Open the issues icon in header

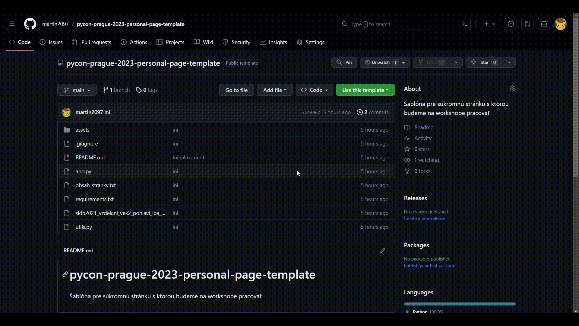point(511,24)
